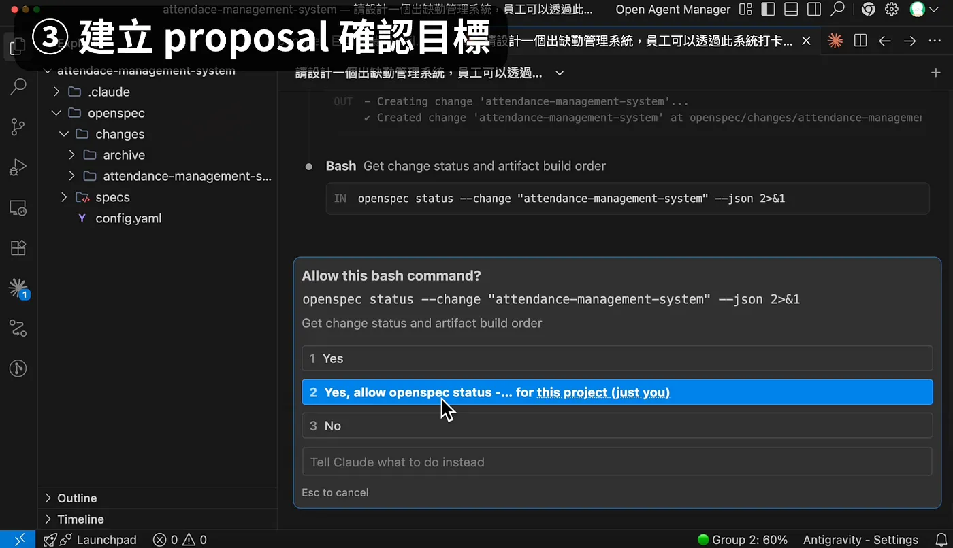The height and width of the screenshot is (548, 953).
Task: Close the open chat tab
Action: pos(806,41)
